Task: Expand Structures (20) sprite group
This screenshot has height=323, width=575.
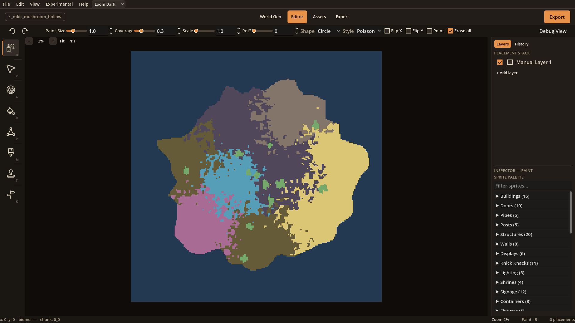Action: pos(532,234)
